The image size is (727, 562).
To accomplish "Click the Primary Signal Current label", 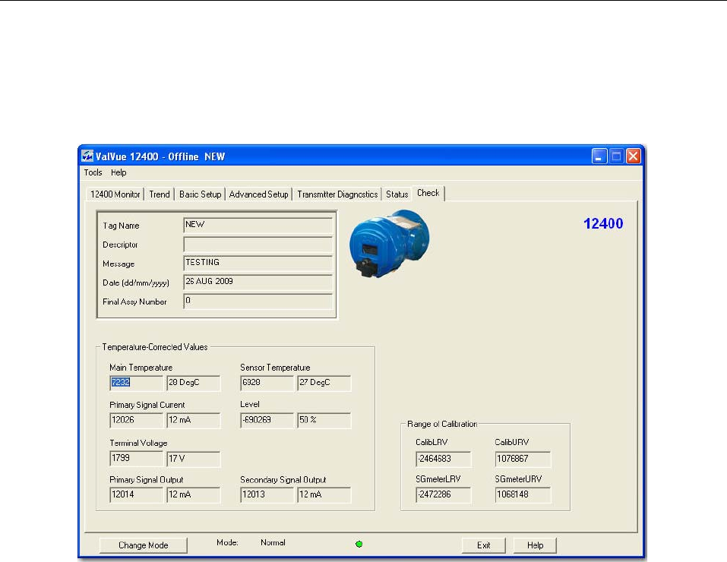I will pyautogui.click(x=147, y=405).
